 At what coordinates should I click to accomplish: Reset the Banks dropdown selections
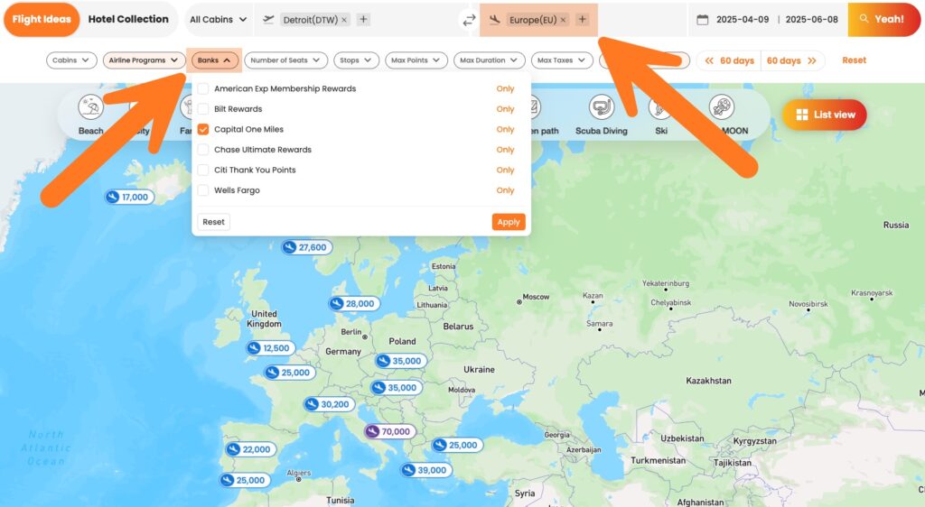[x=213, y=222]
